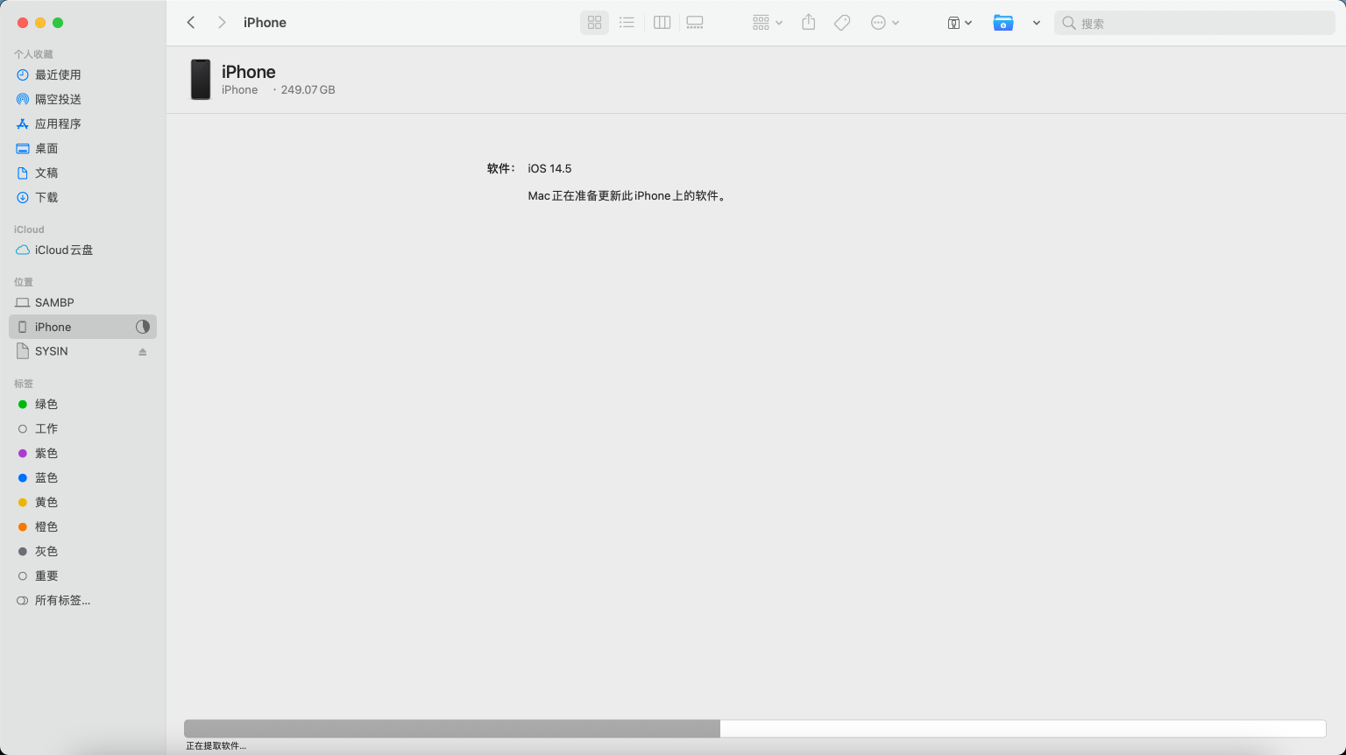Open the more actions ellipsis menu
The height and width of the screenshot is (755, 1346).
[885, 23]
